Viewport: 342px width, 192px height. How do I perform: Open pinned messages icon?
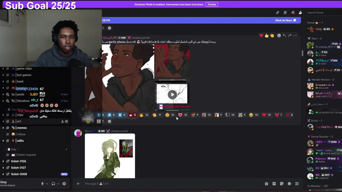click(x=293, y=13)
